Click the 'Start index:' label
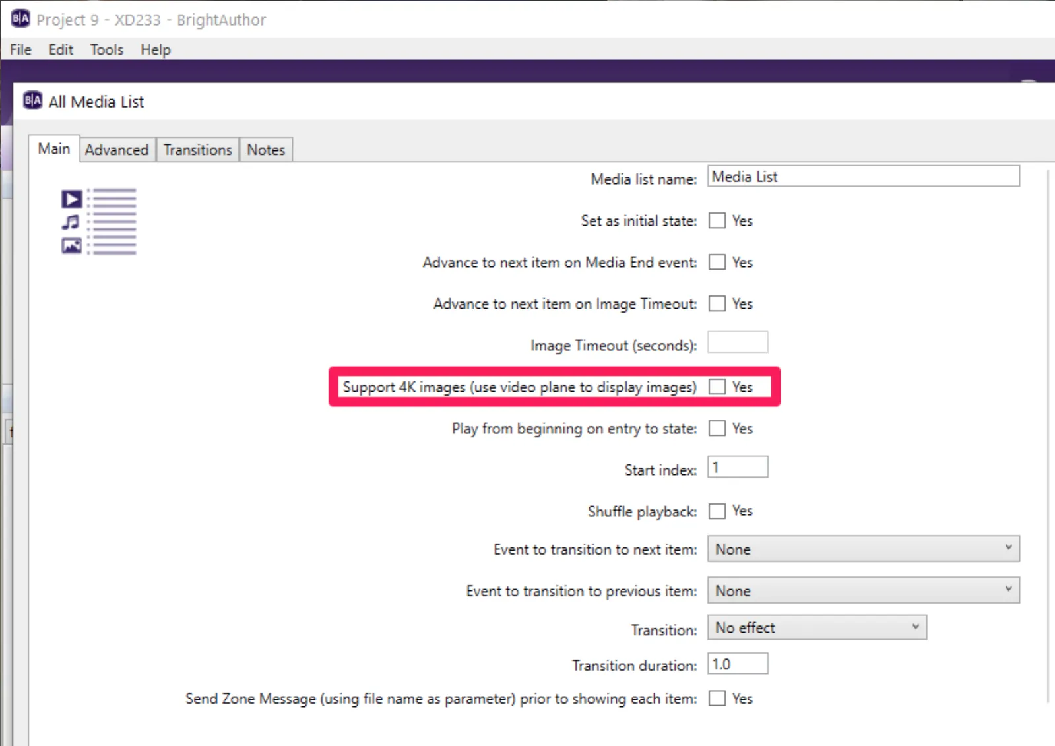1055x746 pixels. [x=660, y=470]
